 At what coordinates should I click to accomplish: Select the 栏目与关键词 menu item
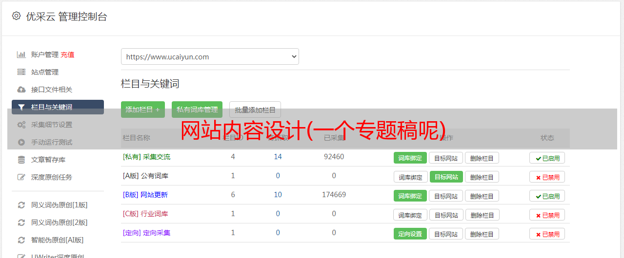click(x=58, y=107)
